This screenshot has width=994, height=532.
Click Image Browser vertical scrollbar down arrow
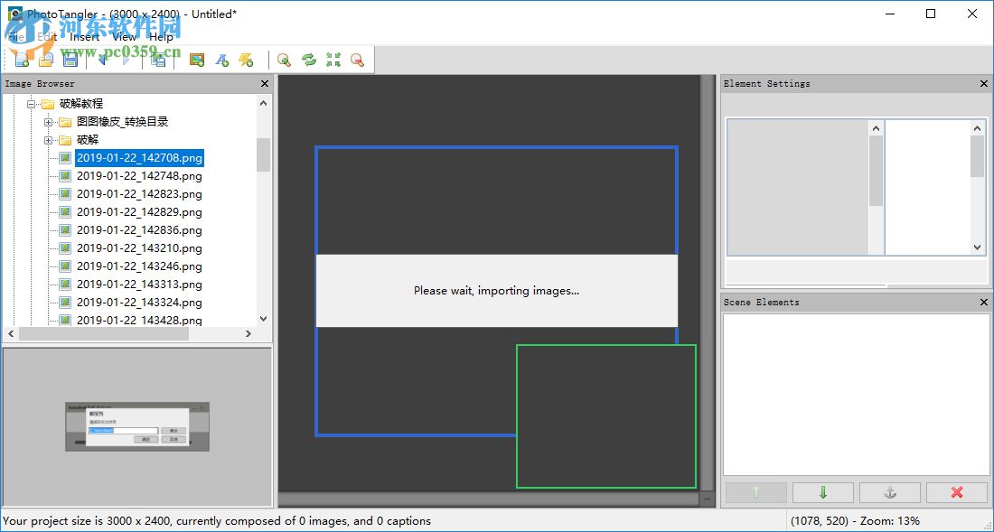263,319
